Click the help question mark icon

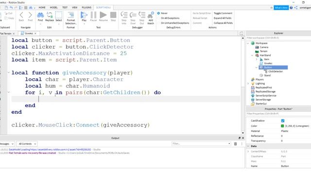(291, 8)
